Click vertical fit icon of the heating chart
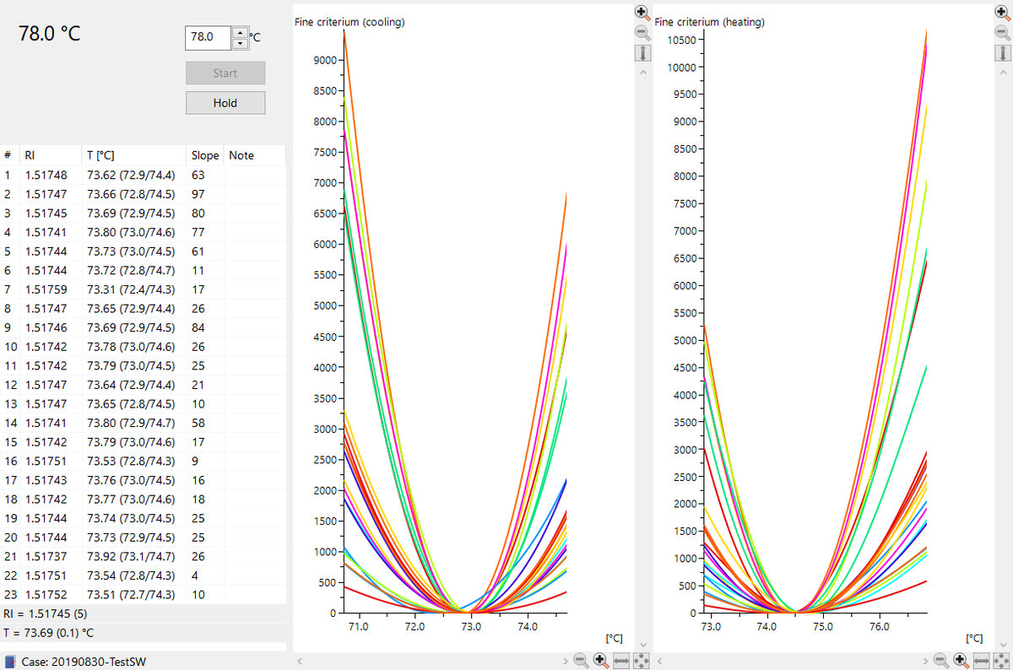1013x670 pixels. click(x=1001, y=53)
